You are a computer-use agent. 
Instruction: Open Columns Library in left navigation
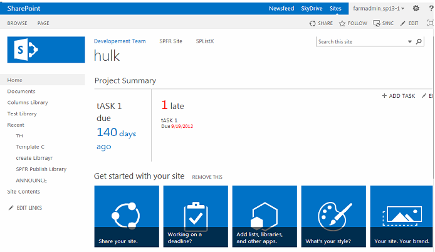(28, 102)
